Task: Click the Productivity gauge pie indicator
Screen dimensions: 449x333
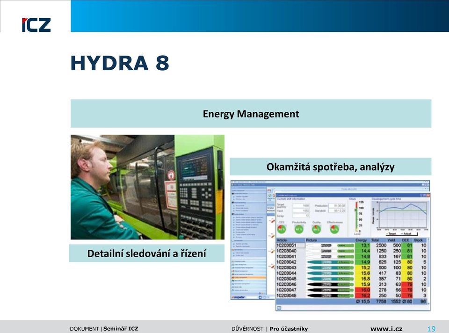Action: coord(299,229)
